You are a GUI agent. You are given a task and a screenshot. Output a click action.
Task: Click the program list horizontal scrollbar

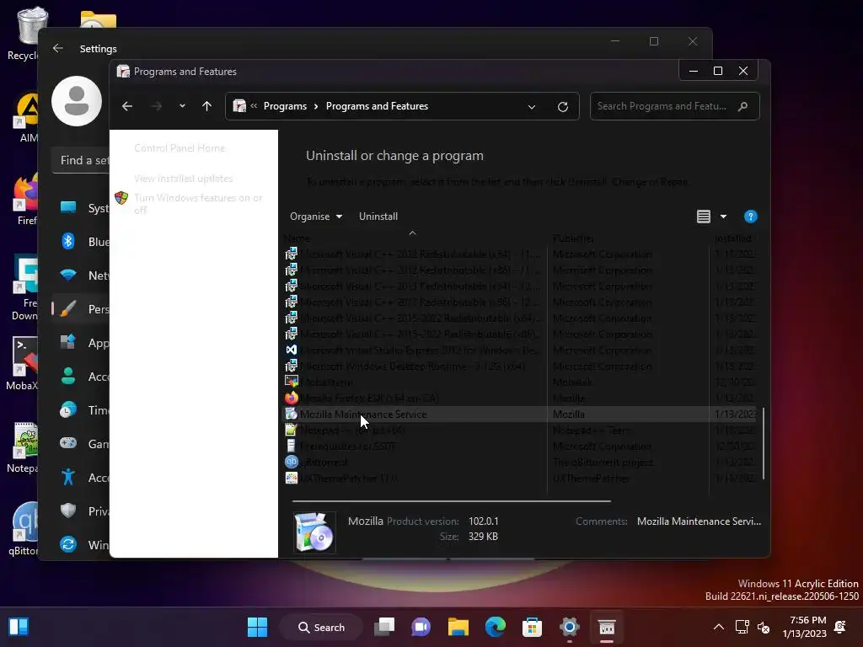pyautogui.click(x=452, y=501)
